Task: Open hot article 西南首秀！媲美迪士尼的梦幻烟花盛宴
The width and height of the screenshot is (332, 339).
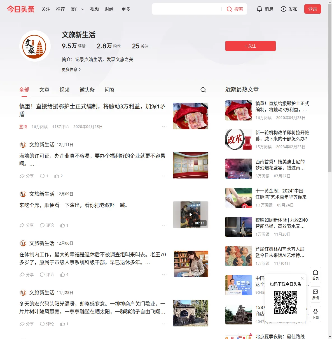Action: click(x=280, y=165)
